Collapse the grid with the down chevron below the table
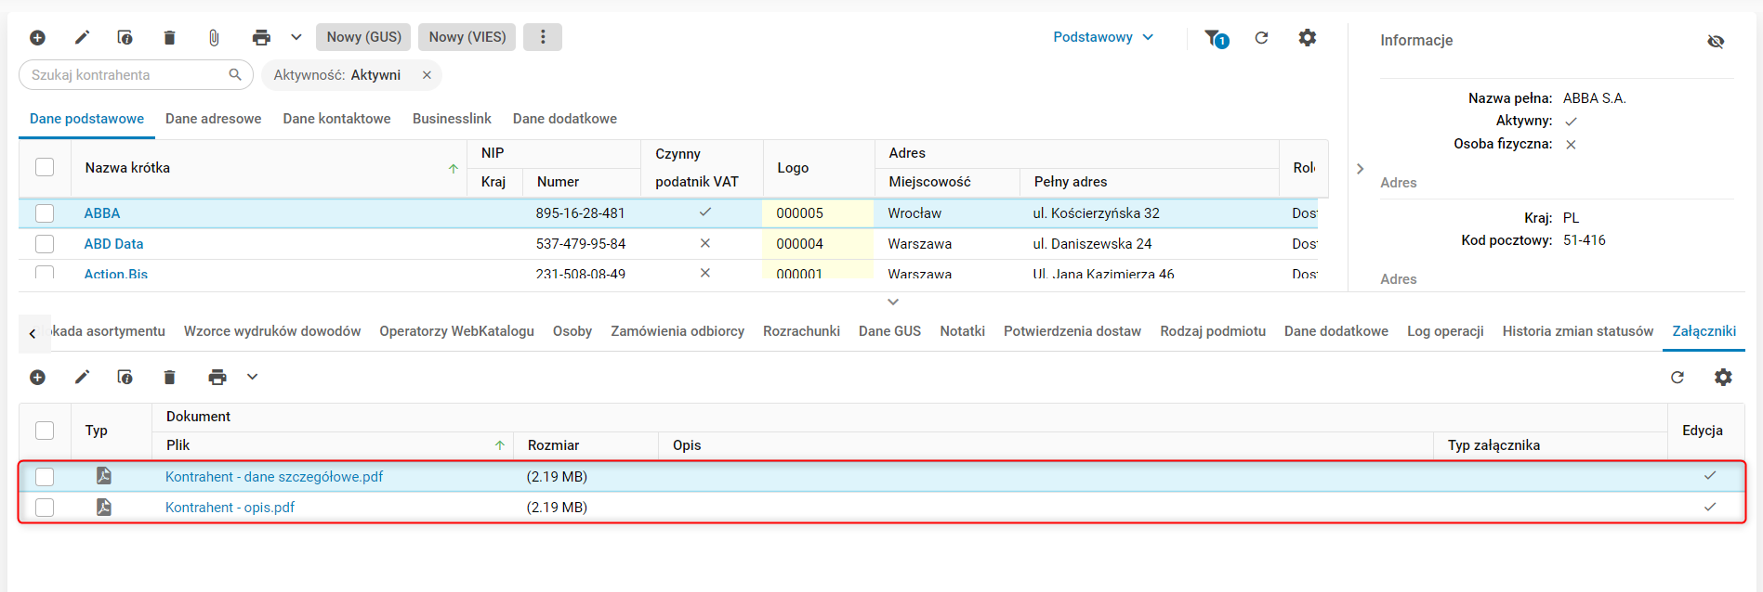Image resolution: width=1763 pixels, height=592 pixels. click(x=893, y=302)
